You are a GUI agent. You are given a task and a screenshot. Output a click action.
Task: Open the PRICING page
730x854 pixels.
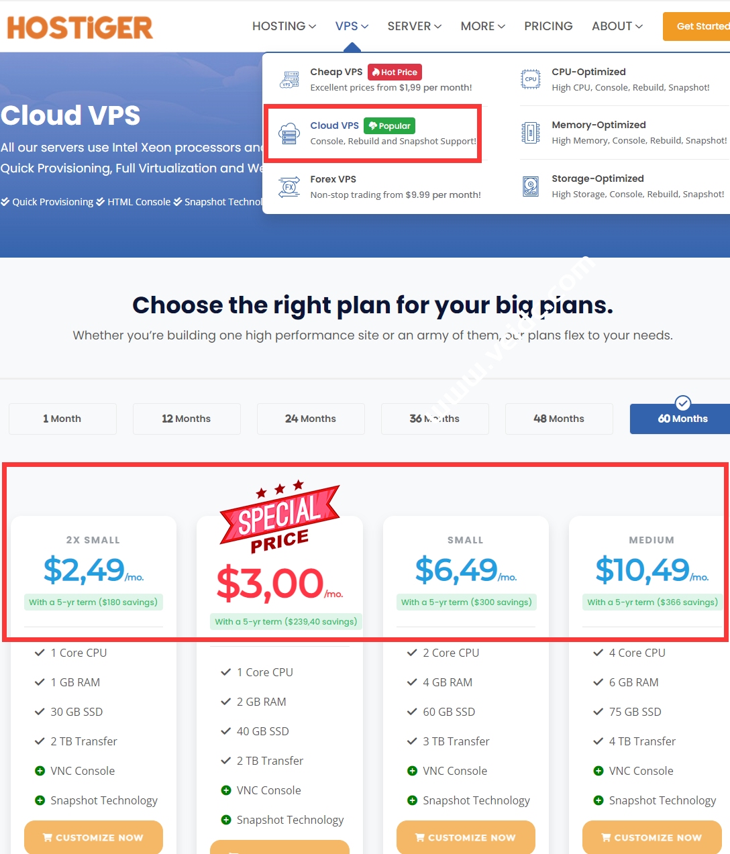tap(548, 26)
